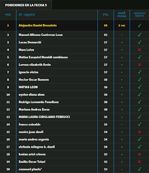Click the red X on braian ariel crivera's row

click(139, 154)
